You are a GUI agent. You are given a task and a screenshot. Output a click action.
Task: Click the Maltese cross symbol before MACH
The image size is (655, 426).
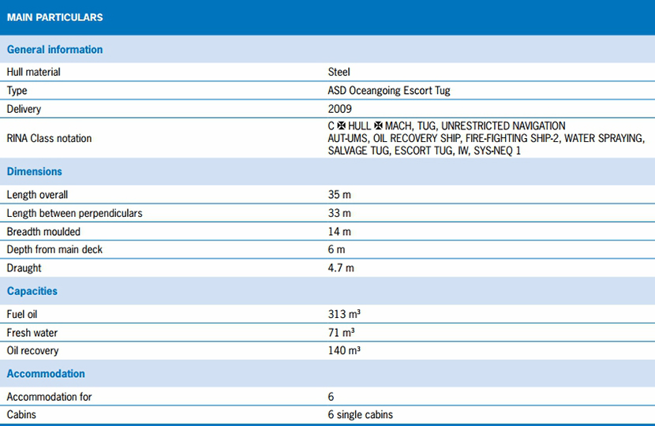pyautogui.click(x=378, y=126)
